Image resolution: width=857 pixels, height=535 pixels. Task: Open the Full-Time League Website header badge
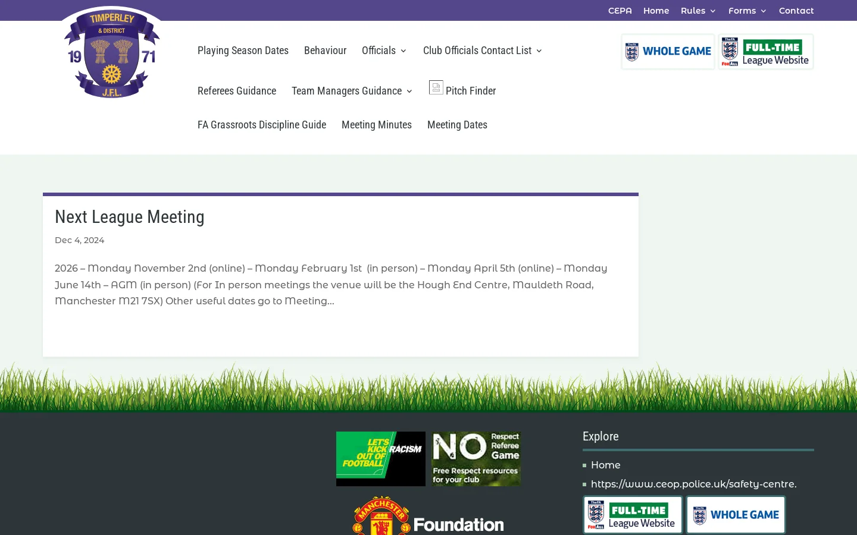click(765, 52)
